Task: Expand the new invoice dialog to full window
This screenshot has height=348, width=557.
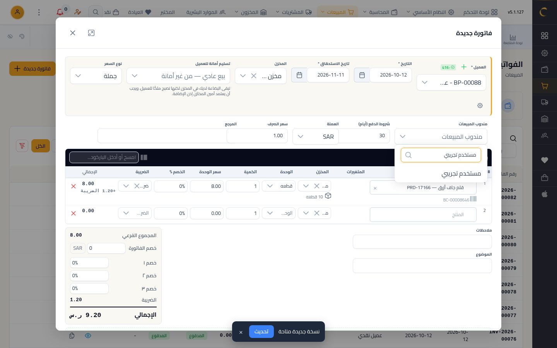Action: coord(91,33)
